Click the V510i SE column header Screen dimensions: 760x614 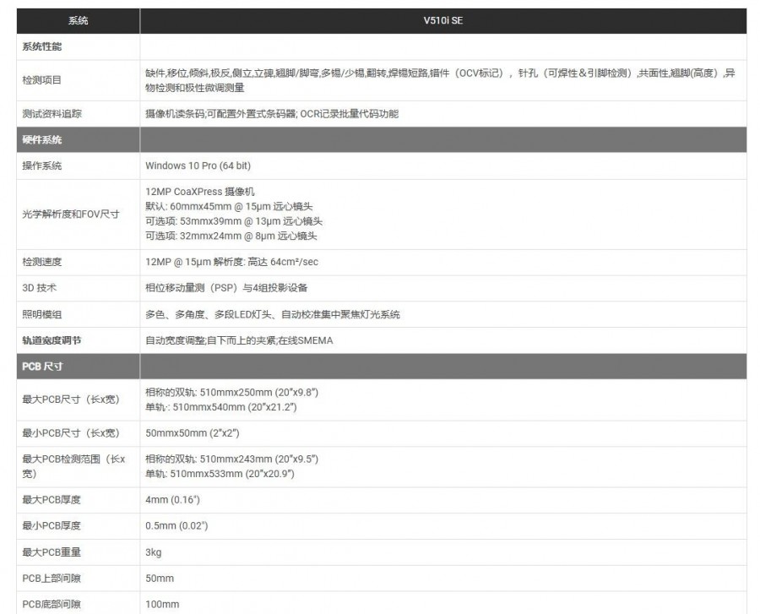(x=444, y=20)
